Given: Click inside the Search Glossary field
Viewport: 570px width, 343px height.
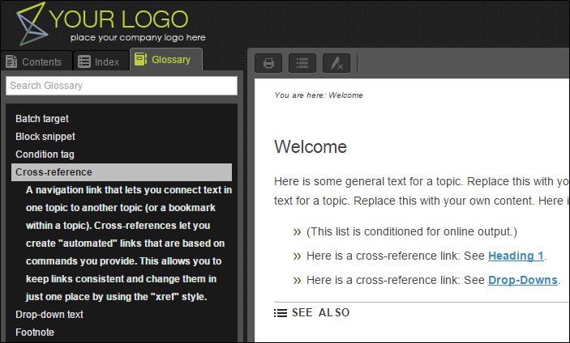Looking at the screenshot, I should 121,86.
